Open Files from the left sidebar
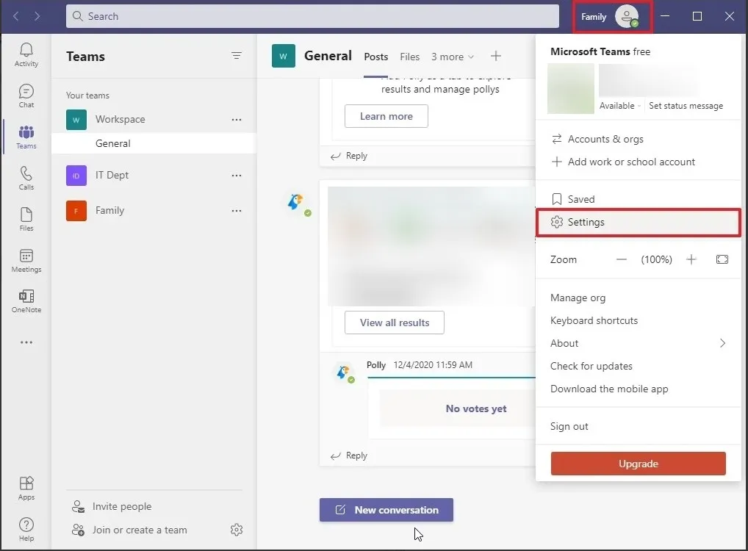 click(x=26, y=219)
